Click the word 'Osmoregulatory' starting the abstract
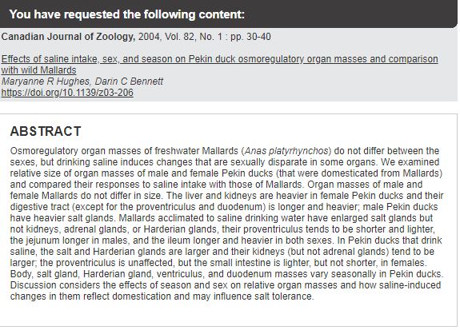 coord(44,151)
